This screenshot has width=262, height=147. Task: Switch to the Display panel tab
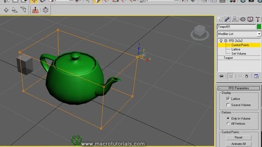click(x=250, y=20)
